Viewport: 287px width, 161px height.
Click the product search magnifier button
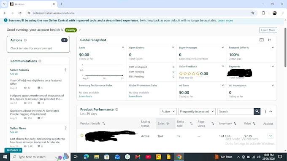[x=257, y=111]
